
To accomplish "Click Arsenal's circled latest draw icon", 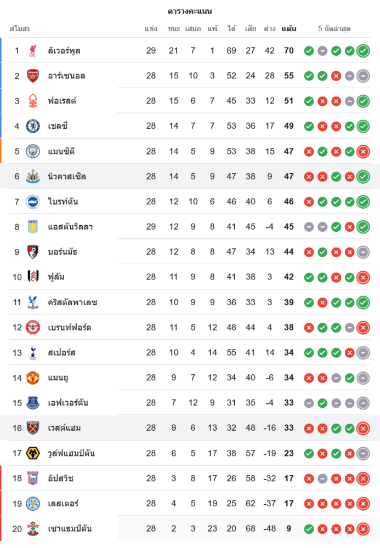I will point(363,76).
